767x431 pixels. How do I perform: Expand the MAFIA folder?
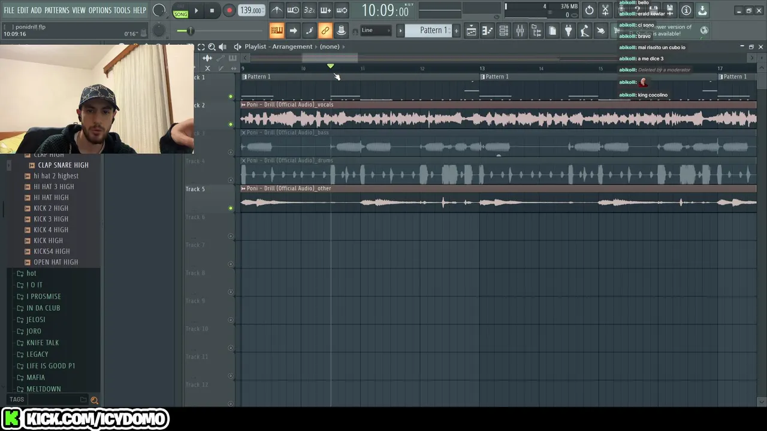(x=35, y=378)
